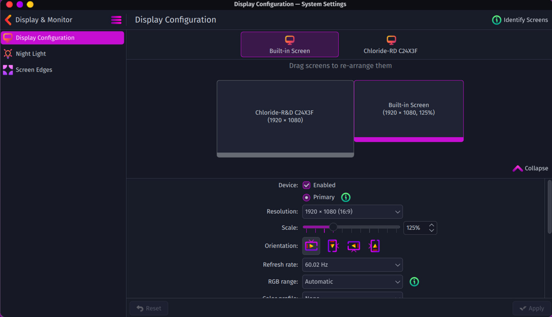Screen dimensions: 552x317
Task: Select the normal landscape orientation icon
Action: [x=311, y=246]
